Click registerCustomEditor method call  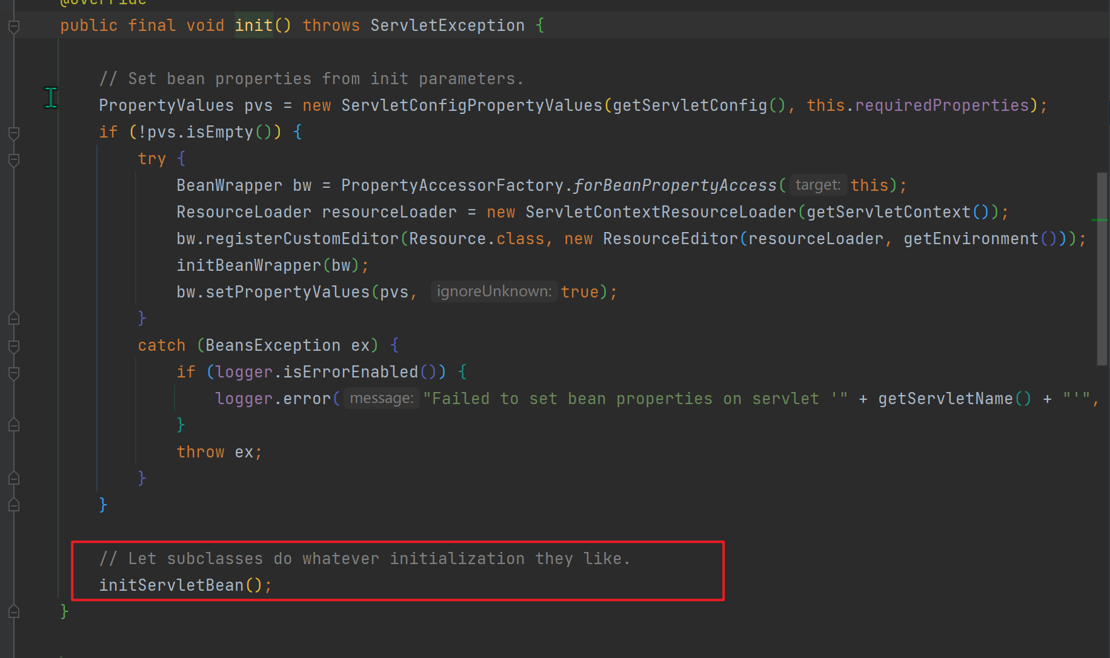tap(302, 239)
